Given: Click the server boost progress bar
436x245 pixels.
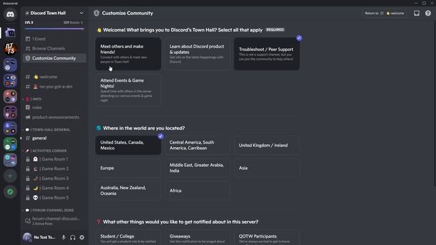Looking at the screenshot, I should click(x=54, y=29).
